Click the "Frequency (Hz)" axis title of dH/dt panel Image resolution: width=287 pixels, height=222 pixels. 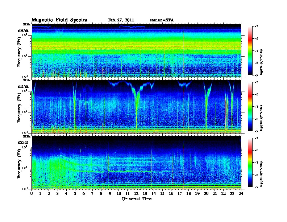point(19,52)
